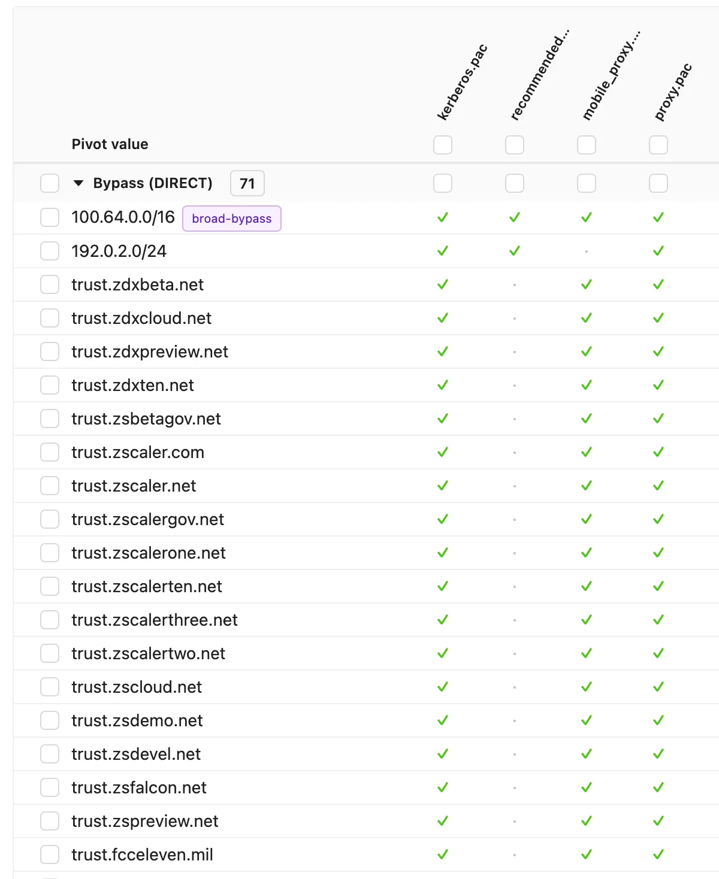Click proxy.pac checkmark for trust.zdxten.net
This screenshot has height=879, width=719.
658,385
